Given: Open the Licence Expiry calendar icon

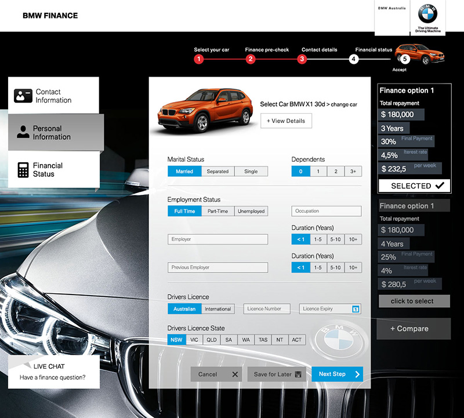Looking at the screenshot, I should tap(356, 309).
